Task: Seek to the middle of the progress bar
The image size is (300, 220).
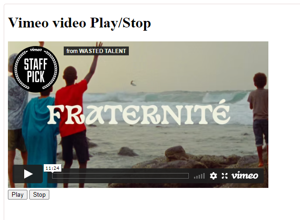Action: coord(120,176)
